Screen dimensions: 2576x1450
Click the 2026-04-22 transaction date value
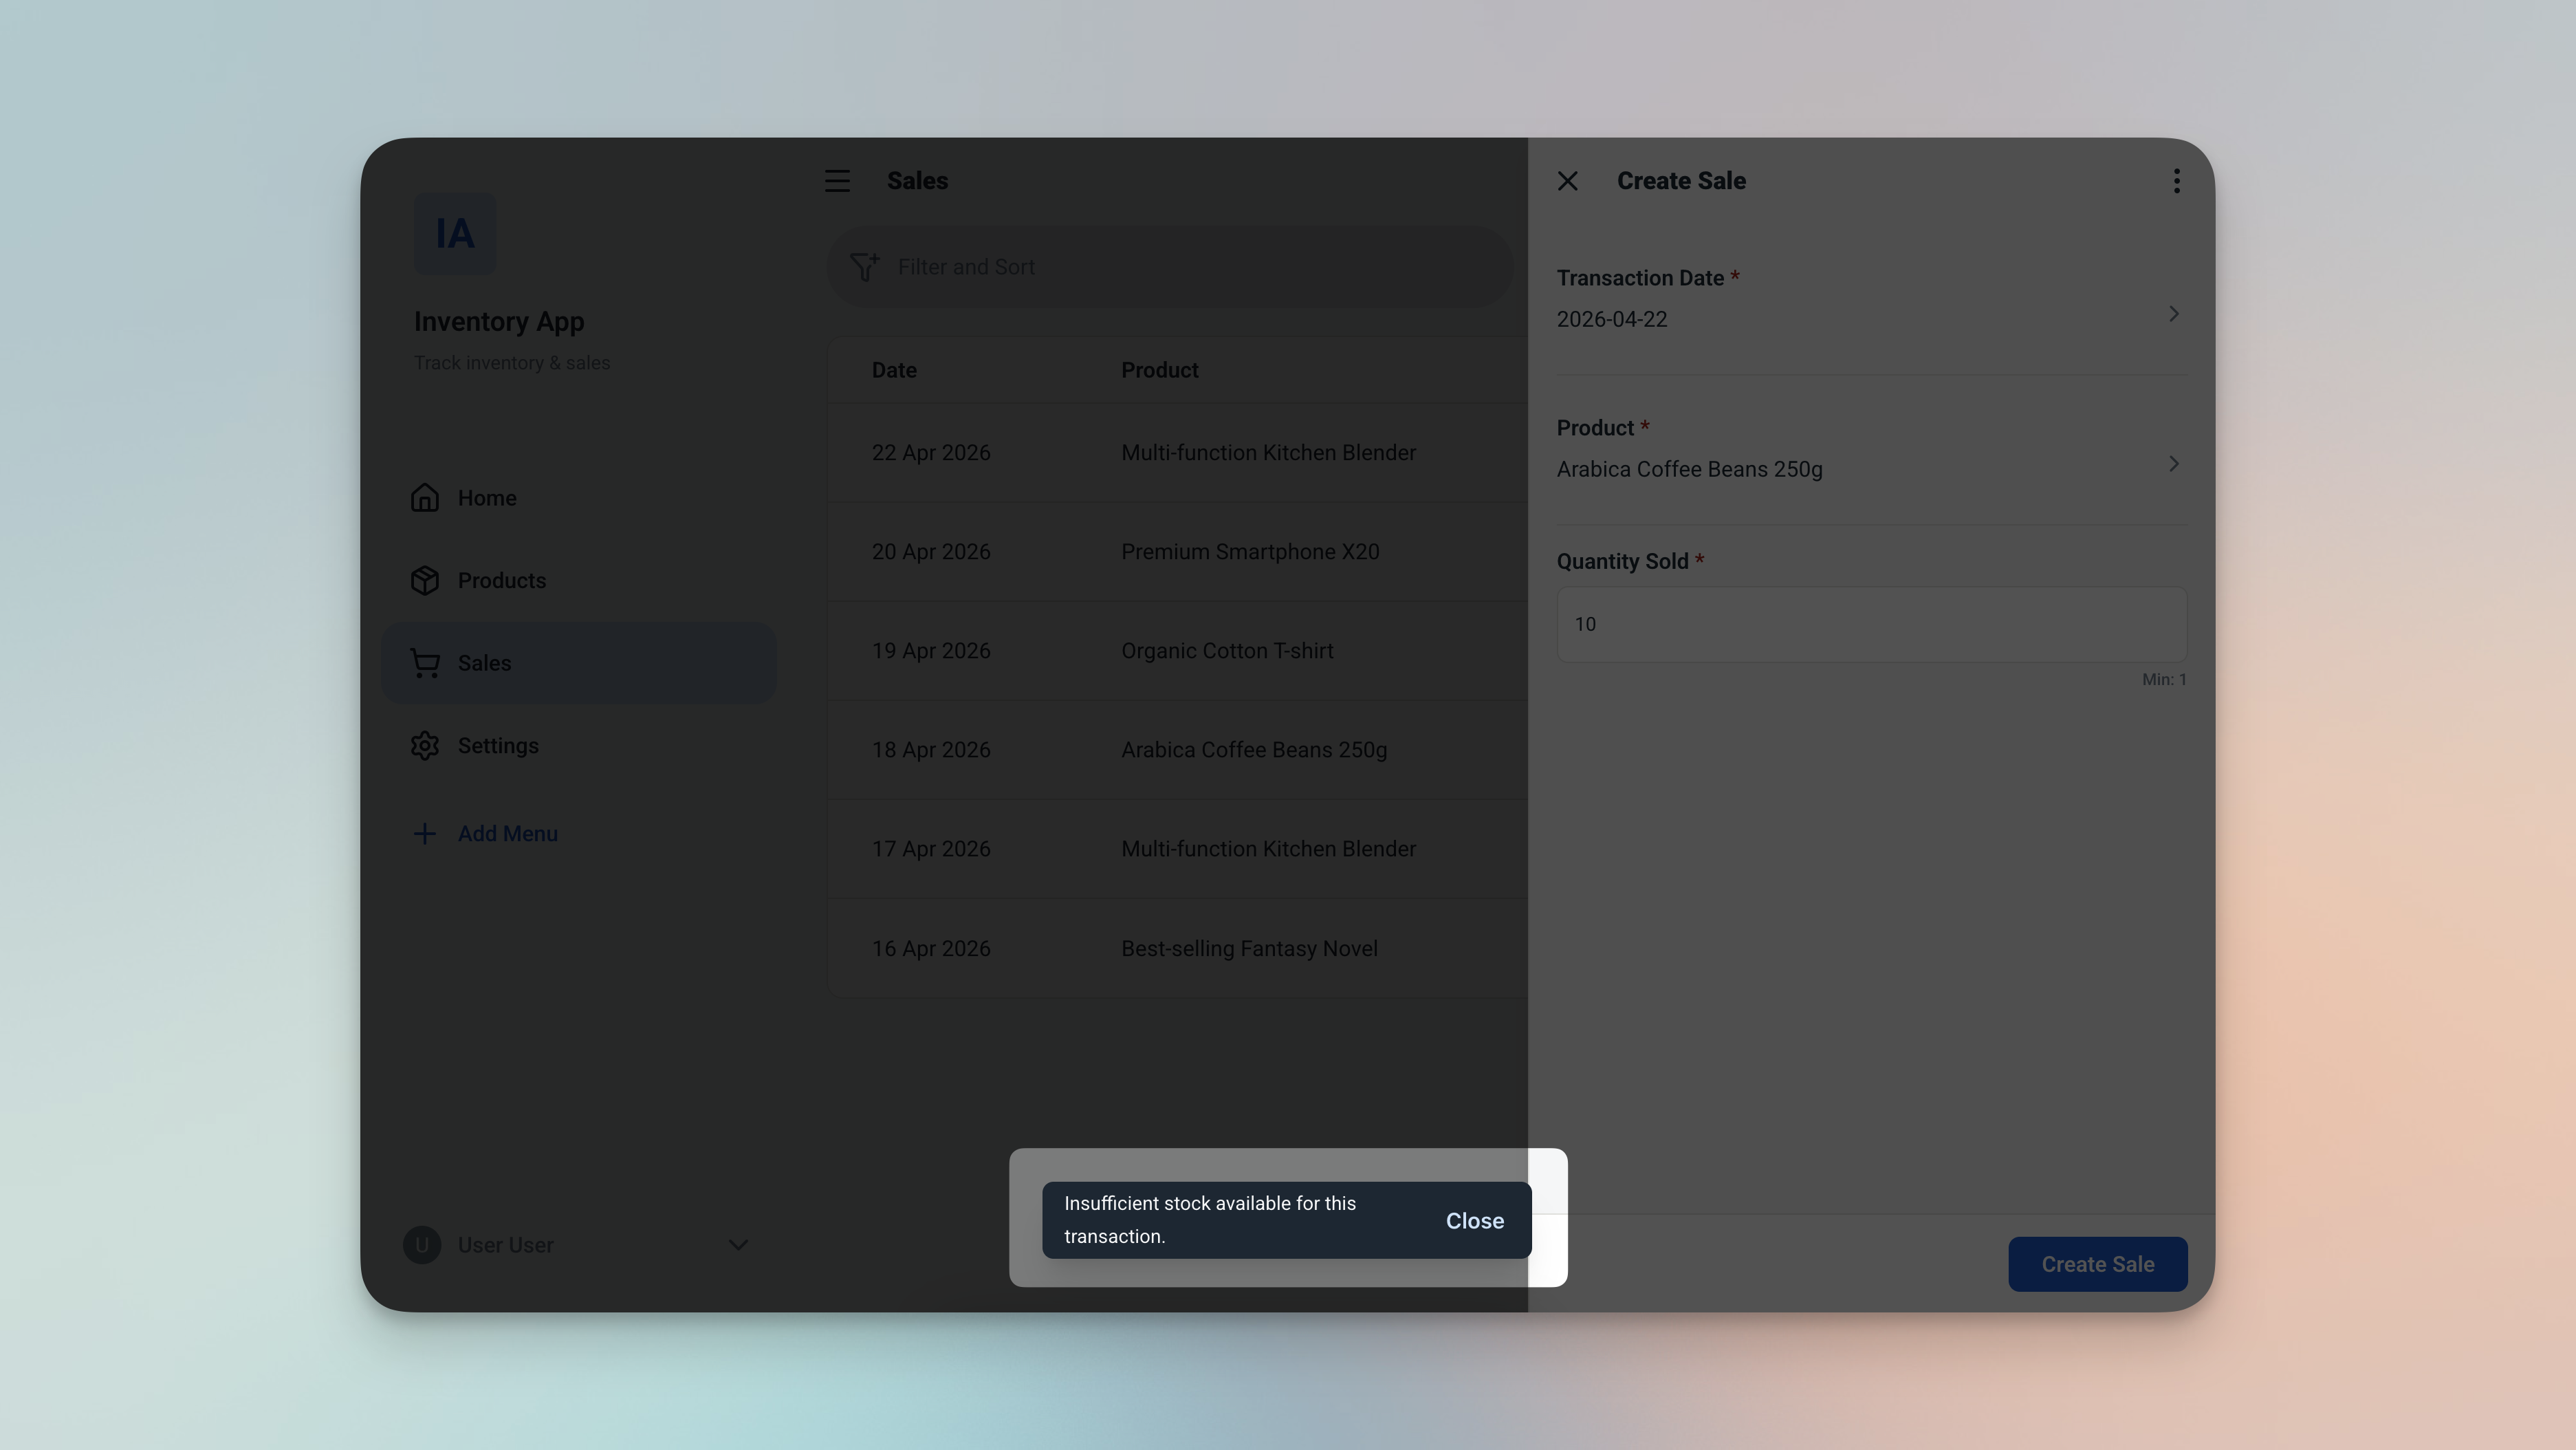click(x=1611, y=319)
